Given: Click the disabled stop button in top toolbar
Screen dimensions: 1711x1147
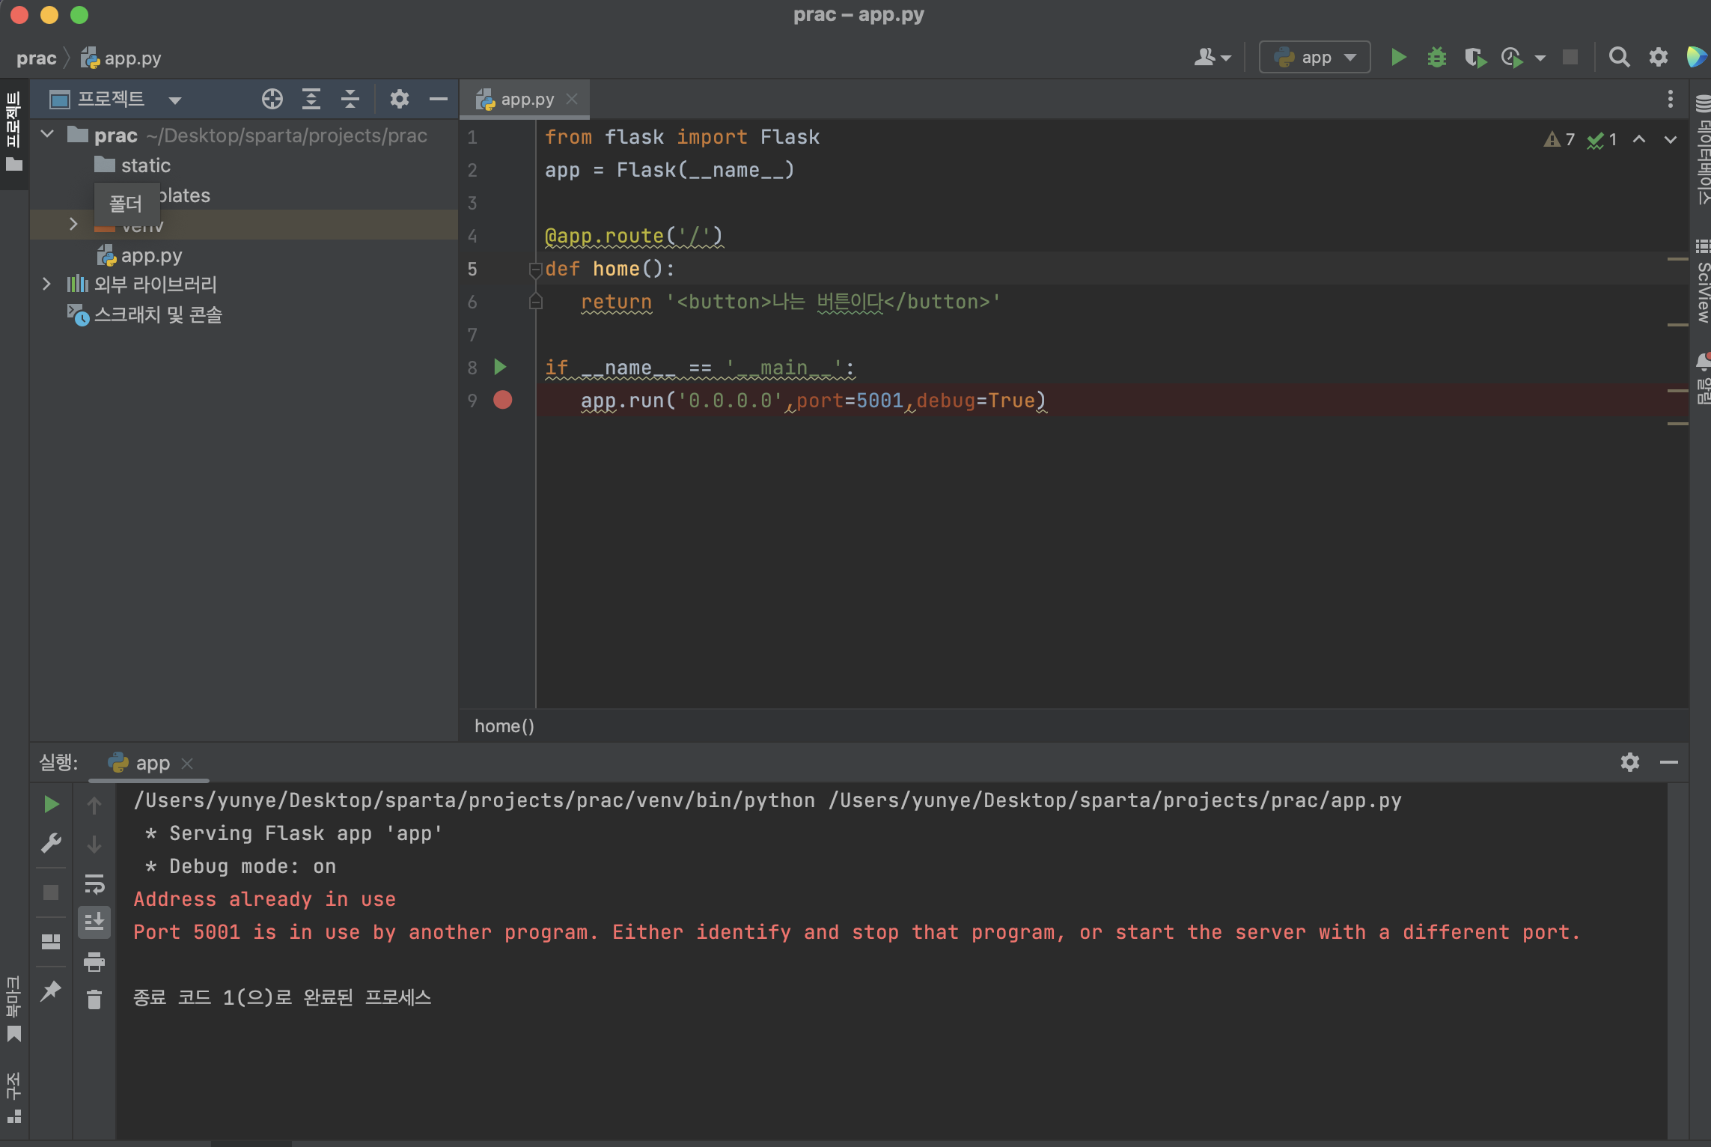Looking at the screenshot, I should (1570, 57).
